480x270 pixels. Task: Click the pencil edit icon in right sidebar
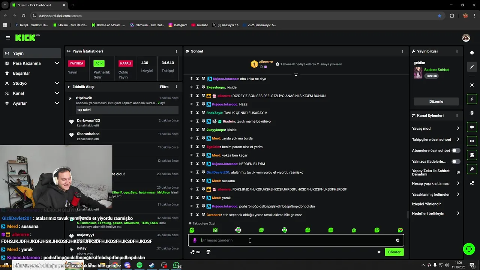click(x=472, y=67)
